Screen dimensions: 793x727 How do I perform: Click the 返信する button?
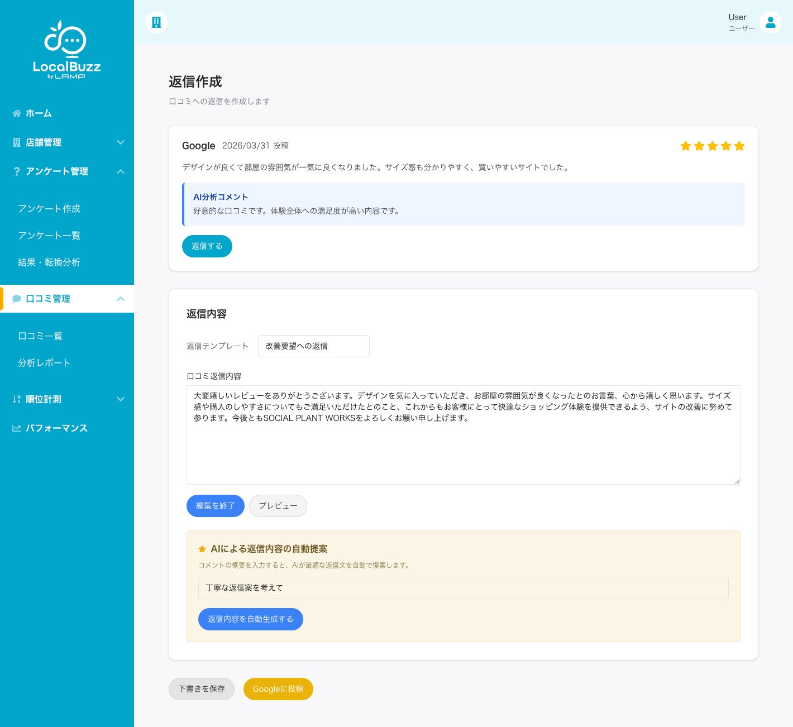tap(207, 246)
